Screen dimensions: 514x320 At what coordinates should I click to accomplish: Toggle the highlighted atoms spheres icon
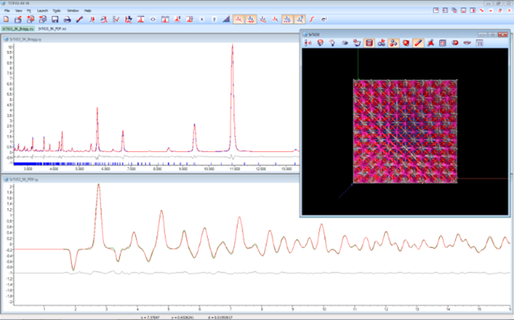[x=394, y=43]
